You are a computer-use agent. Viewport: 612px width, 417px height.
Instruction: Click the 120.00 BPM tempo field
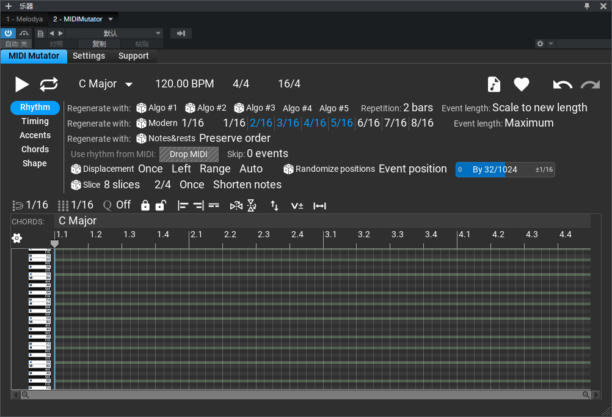[x=184, y=84]
